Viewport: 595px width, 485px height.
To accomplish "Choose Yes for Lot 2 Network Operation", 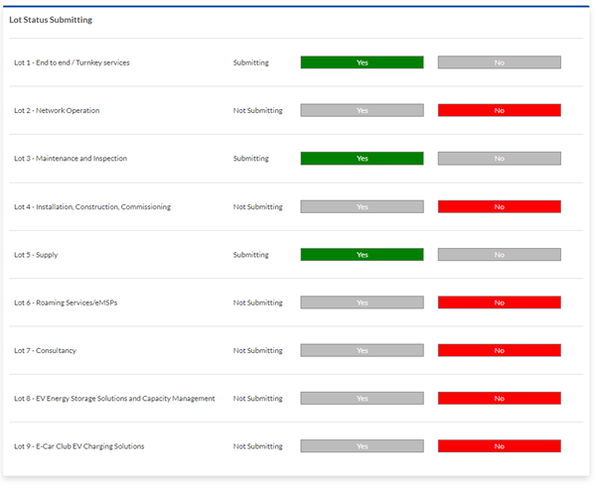I will pos(362,110).
